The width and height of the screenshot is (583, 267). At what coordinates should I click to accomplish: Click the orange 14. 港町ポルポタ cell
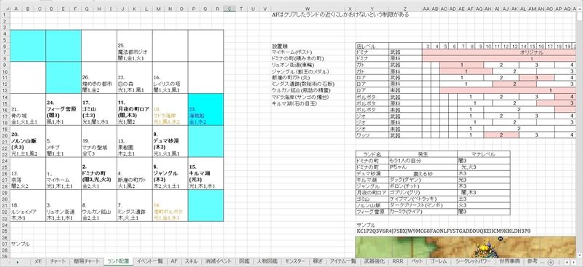[170, 205]
